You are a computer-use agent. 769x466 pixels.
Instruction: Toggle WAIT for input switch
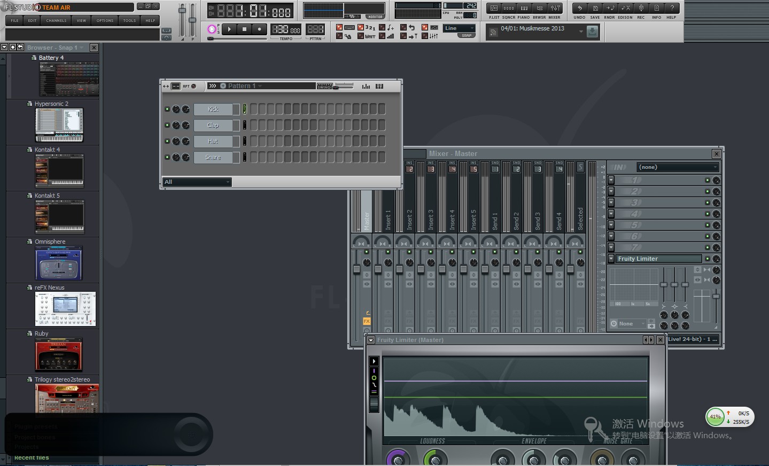pyautogui.click(x=361, y=36)
